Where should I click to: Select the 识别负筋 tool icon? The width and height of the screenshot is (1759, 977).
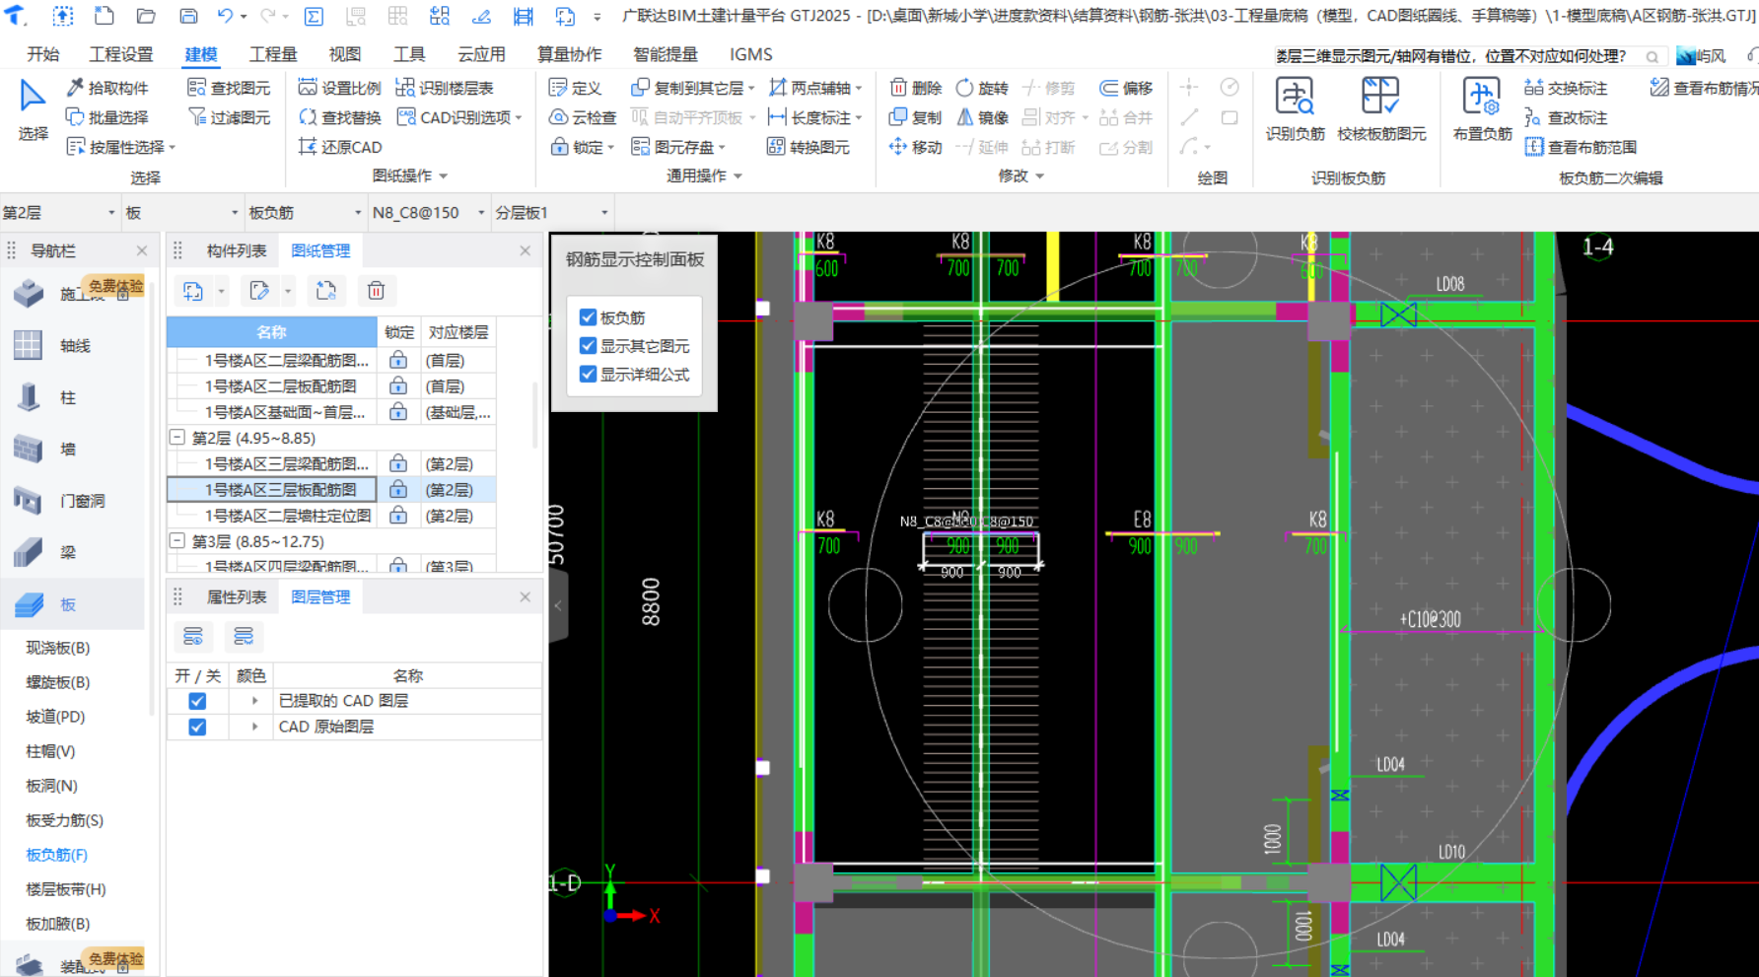click(x=1294, y=97)
